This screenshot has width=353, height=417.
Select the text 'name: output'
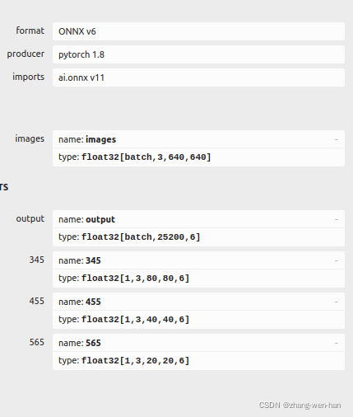click(x=86, y=219)
